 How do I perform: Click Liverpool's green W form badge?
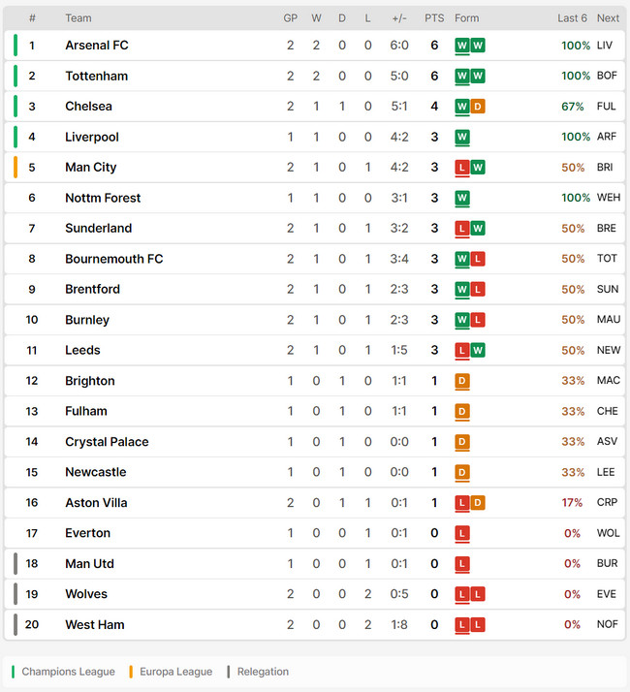(x=462, y=138)
